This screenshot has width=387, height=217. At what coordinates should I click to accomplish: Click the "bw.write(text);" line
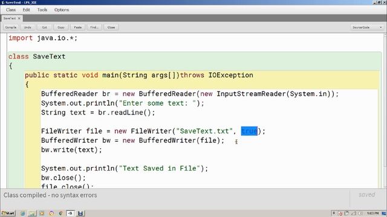[71, 149]
